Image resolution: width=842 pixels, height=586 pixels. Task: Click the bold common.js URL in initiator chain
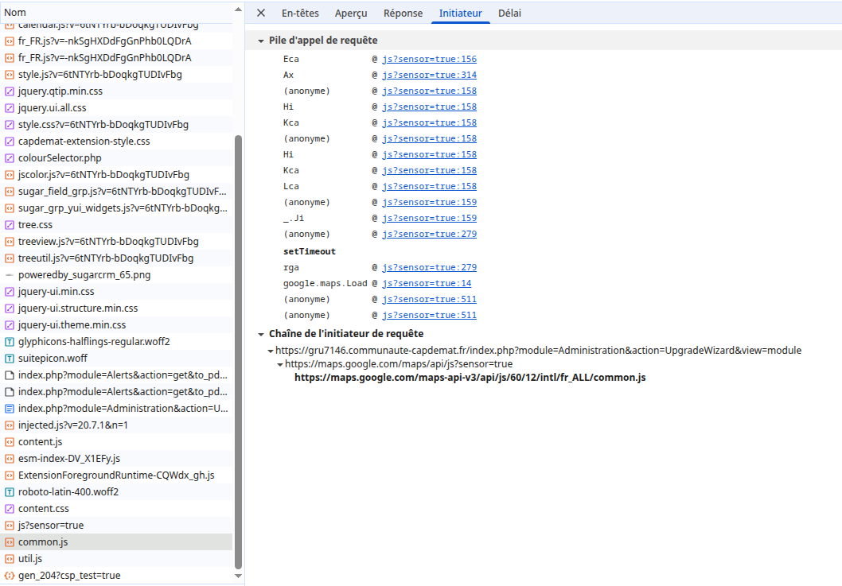pyautogui.click(x=470, y=378)
